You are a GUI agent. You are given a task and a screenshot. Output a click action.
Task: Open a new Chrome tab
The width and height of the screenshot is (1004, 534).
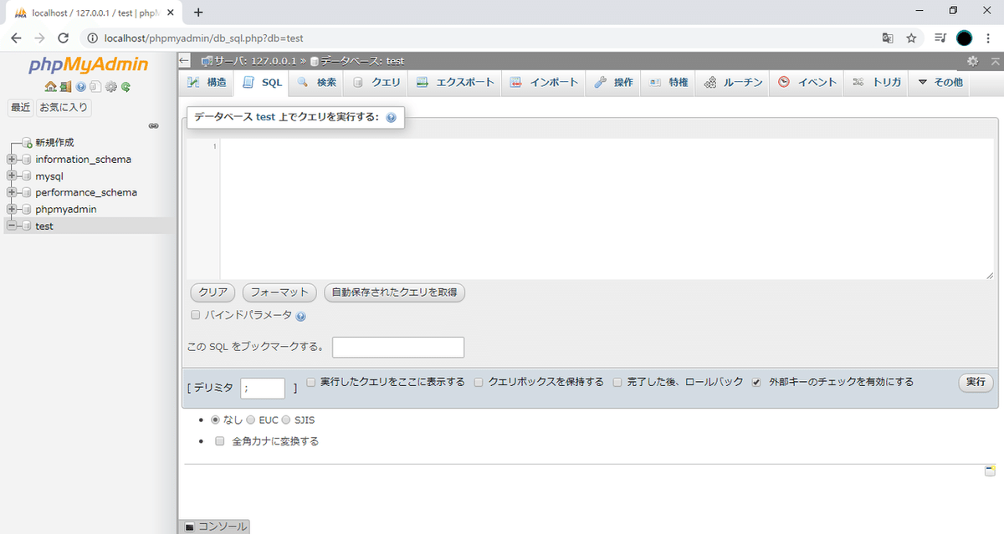(198, 12)
